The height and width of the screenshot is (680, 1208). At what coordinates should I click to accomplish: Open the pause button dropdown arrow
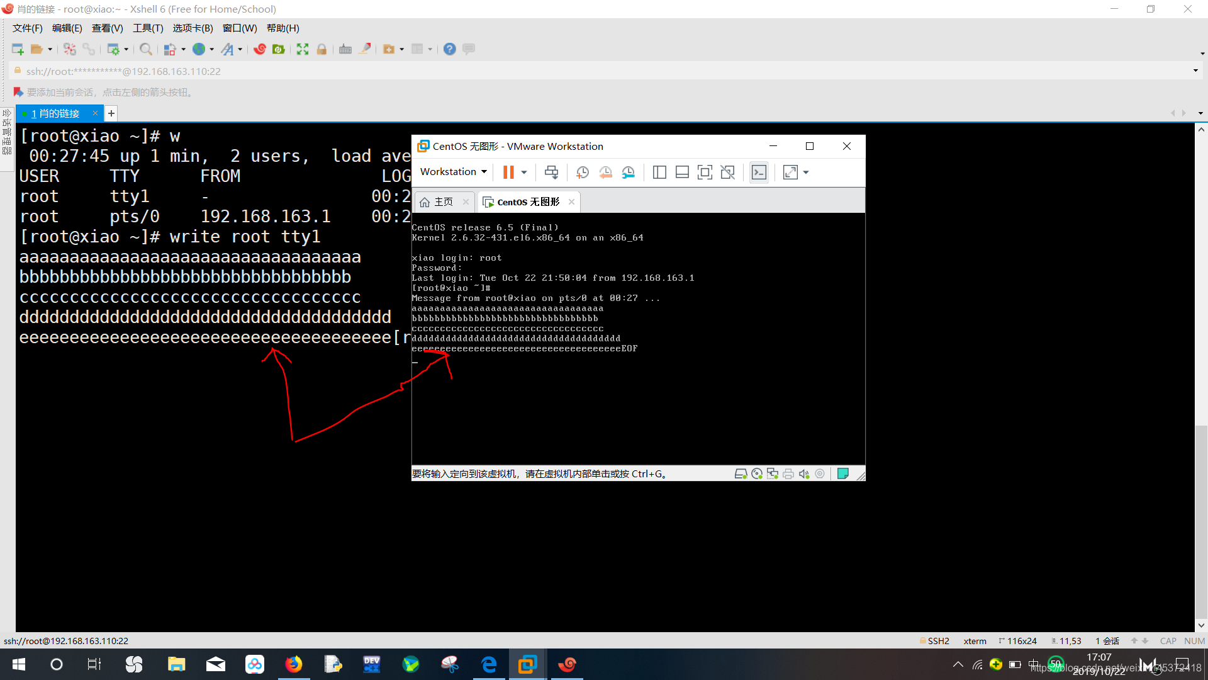523,172
